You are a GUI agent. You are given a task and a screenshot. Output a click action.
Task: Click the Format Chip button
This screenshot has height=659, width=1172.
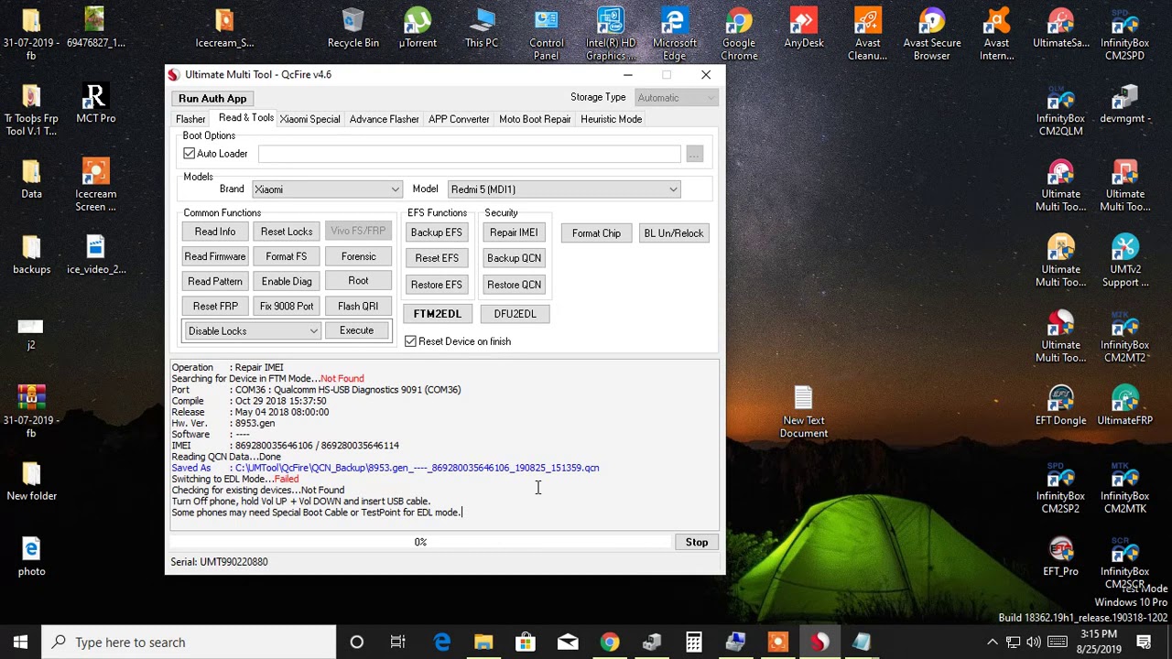pos(596,233)
